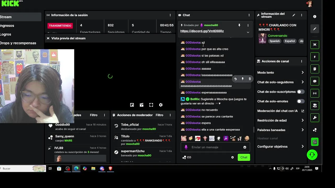
Task: Open Ingresos in the left menu
Action: point(7,26)
